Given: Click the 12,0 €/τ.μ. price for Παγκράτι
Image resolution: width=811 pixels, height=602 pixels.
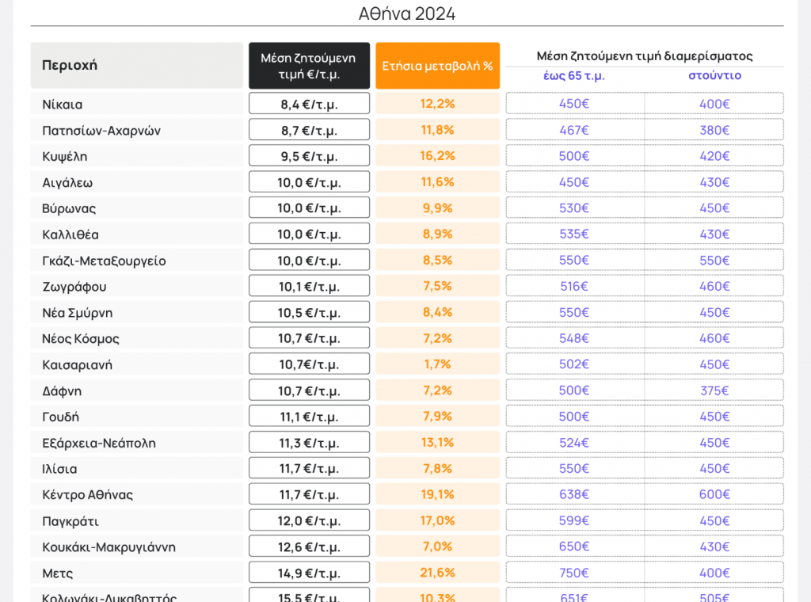Looking at the screenshot, I should (309, 521).
